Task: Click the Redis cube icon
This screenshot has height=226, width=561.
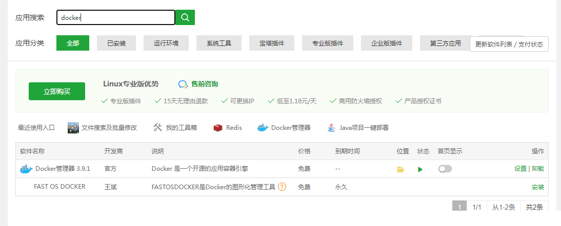Action: pyautogui.click(x=218, y=128)
